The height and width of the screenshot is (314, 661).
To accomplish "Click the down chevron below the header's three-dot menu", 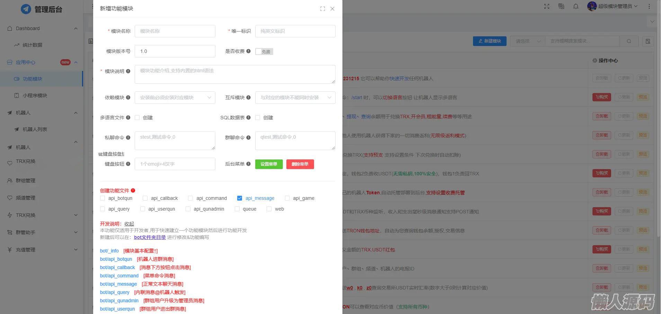I will coord(652,21).
